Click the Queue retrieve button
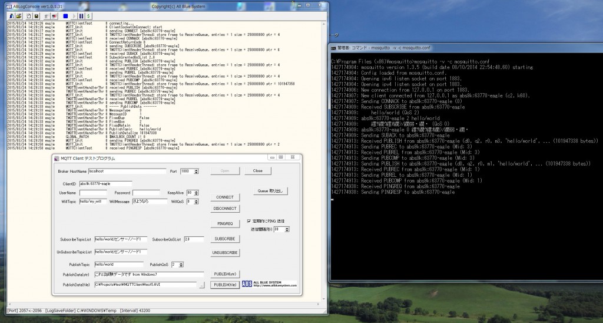This screenshot has height=323, width=603. pos(271,191)
